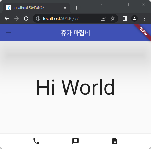Close the localhost:50436 tab
The height and width of the screenshot is (149, 151).
click(x=65, y=8)
